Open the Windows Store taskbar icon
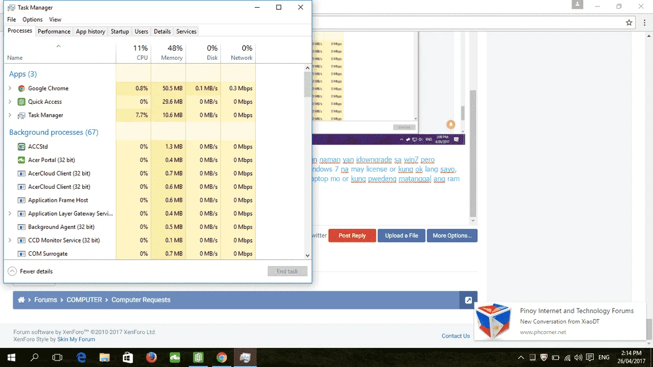Image resolution: width=653 pixels, height=367 pixels. tap(128, 357)
